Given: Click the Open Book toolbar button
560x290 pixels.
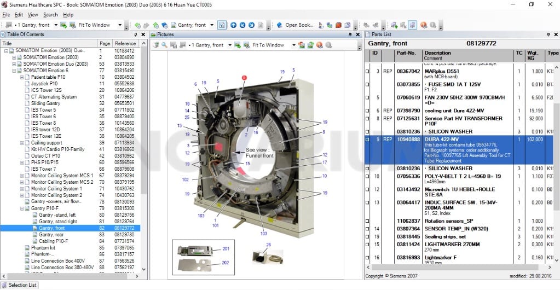Looking at the screenshot, I should [x=295, y=25].
